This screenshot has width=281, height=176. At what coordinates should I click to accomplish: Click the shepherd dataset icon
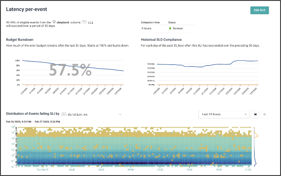pyautogui.click(x=54, y=22)
